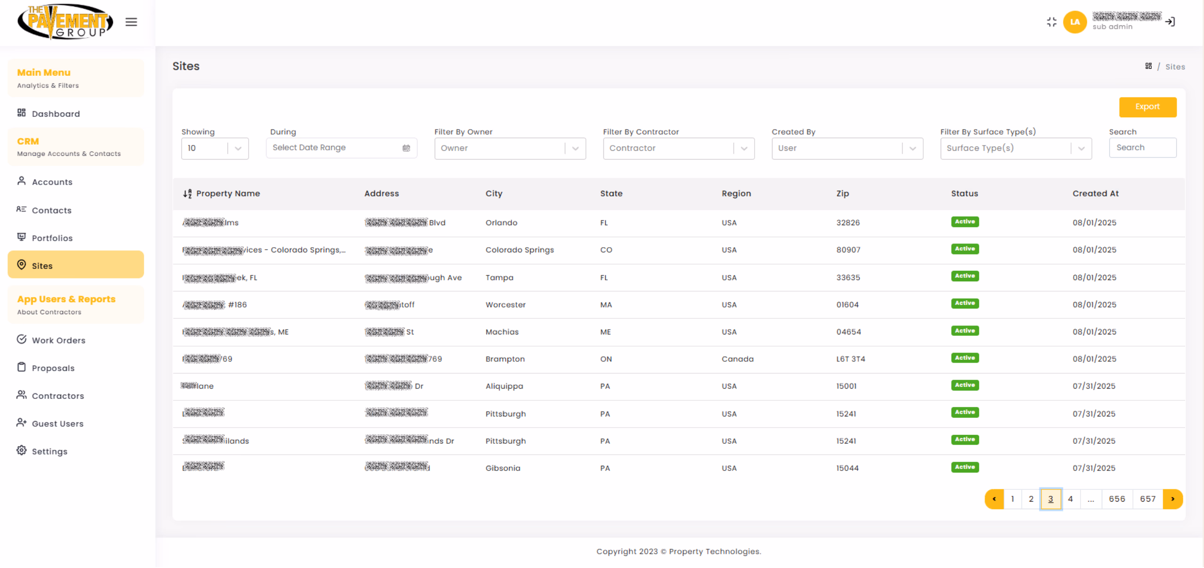Go to pagination page 4
This screenshot has width=1204, height=568.
(x=1070, y=499)
